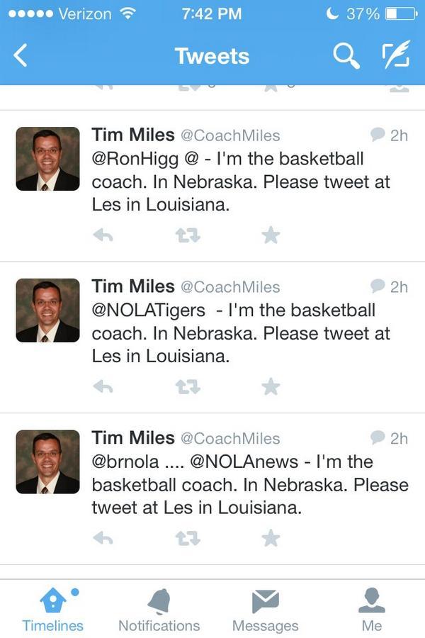Reply to the @NOLATigers tweet
This screenshot has height=638, width=425.
pos(103,387)
